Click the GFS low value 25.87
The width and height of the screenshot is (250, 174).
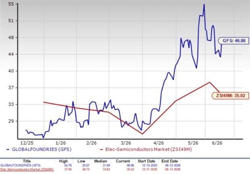pyautogui.click(x=86, y=165)
